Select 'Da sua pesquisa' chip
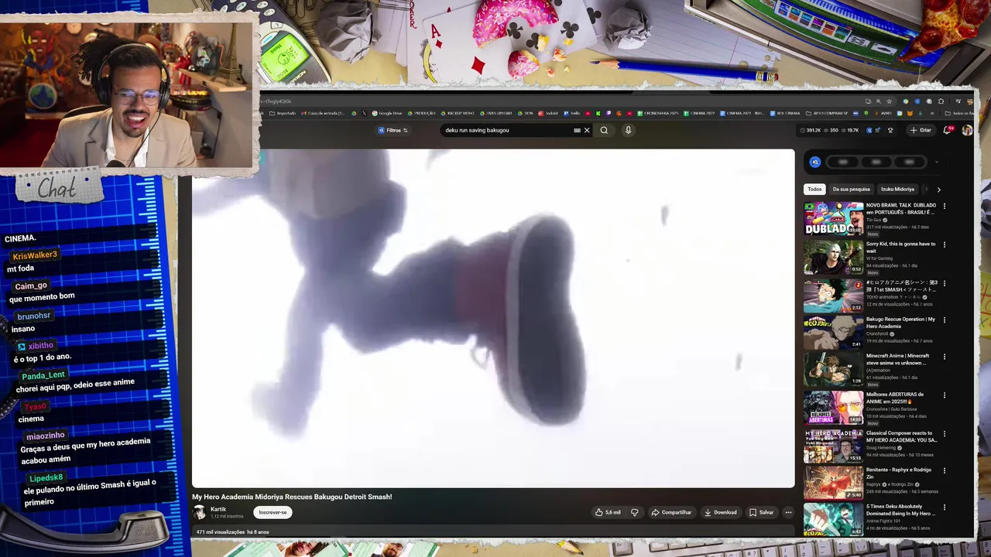This screenshot has height=557, width=991. pyautogui.click(x=851, y=189)
